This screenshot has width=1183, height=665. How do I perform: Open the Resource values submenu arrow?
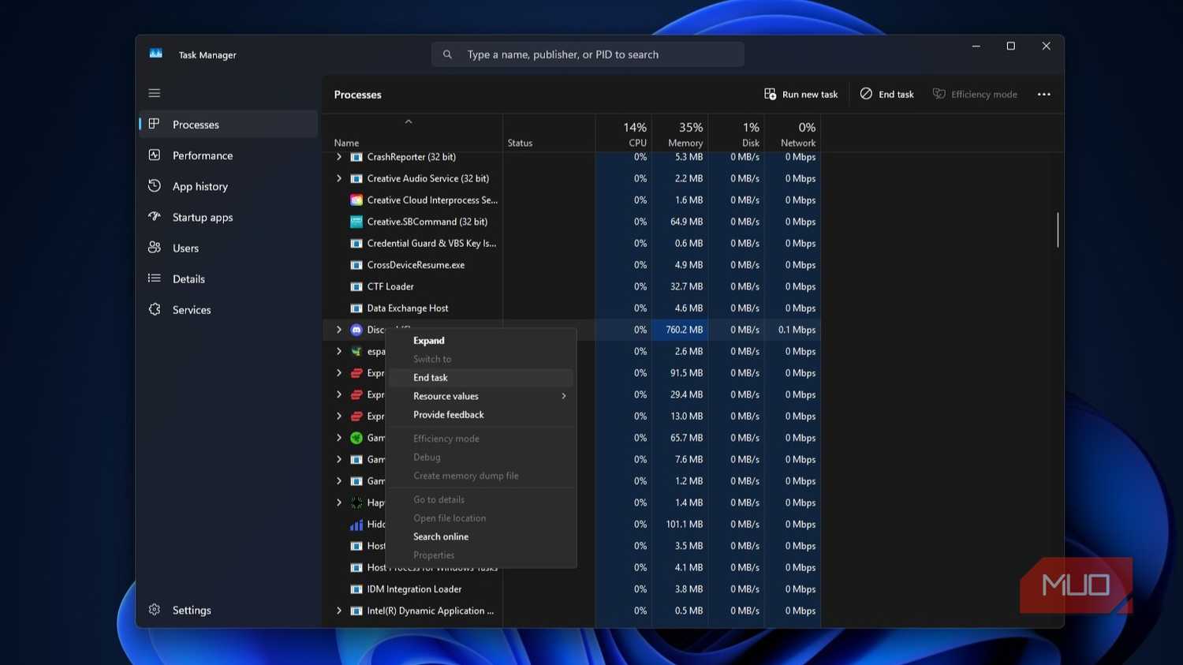pos(564,396)
